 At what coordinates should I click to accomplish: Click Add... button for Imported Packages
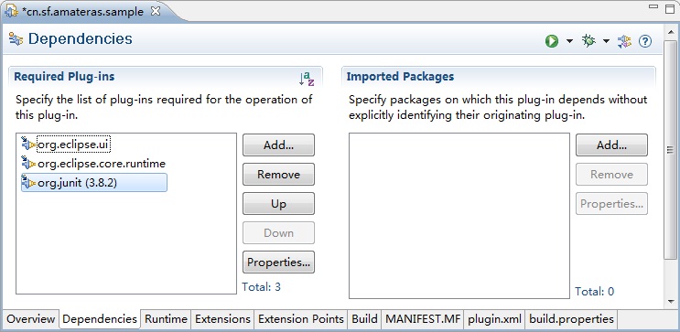coord(611,145)
